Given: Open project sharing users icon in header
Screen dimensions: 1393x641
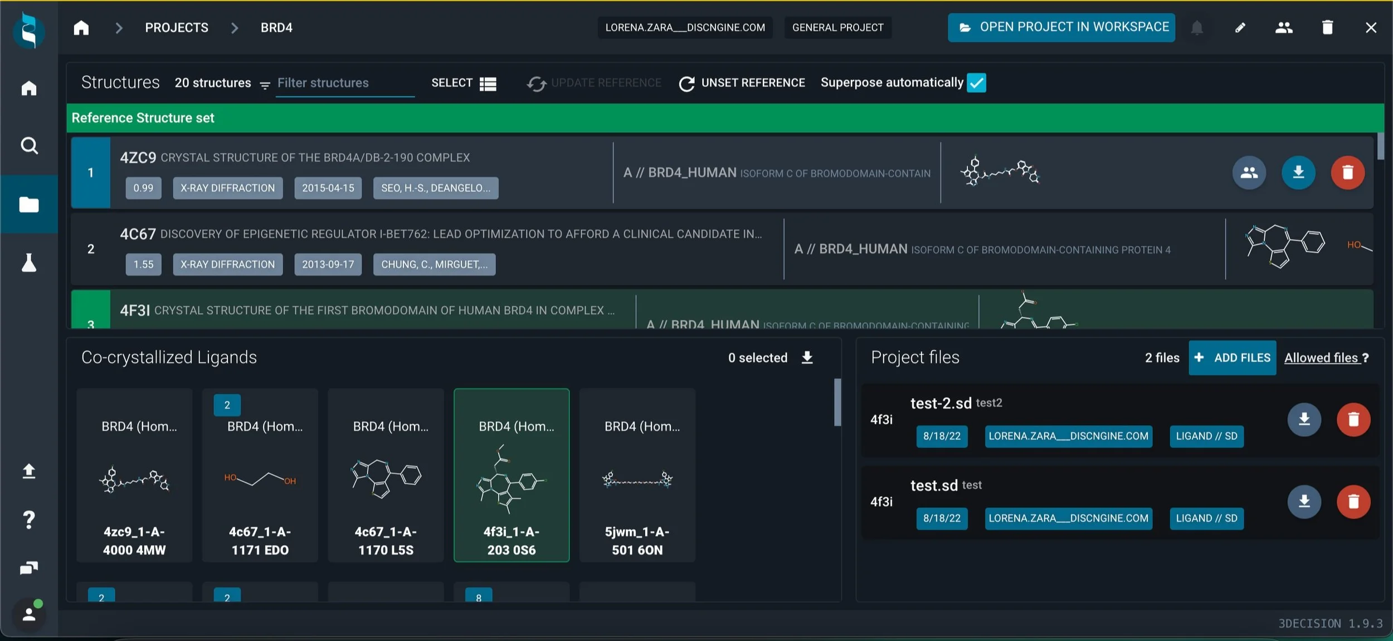Looking at the screenshot, I should click(x=1284, y=28).
